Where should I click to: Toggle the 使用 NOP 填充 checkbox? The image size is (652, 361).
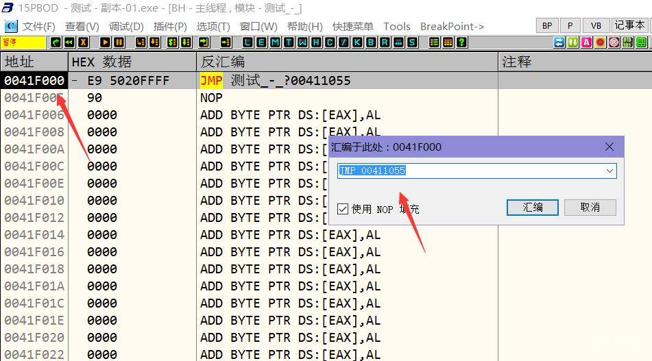click(343, 209)
